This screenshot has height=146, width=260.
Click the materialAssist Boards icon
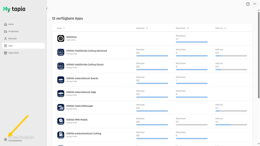coord(61,80)
